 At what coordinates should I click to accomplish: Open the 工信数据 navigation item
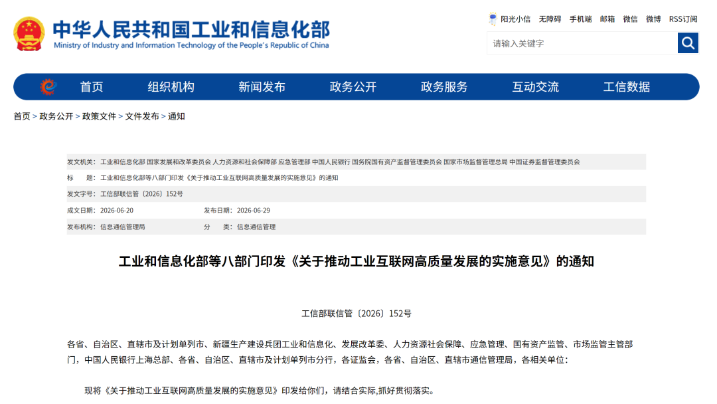(x=627, y=87)
